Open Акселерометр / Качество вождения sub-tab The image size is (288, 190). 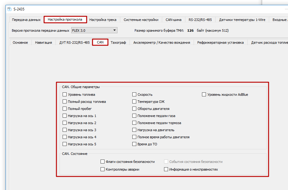click(162, 42)
